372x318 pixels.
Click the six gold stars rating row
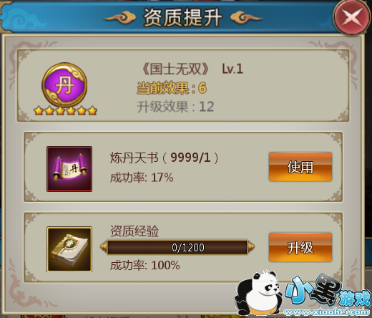tap(65, 111)
